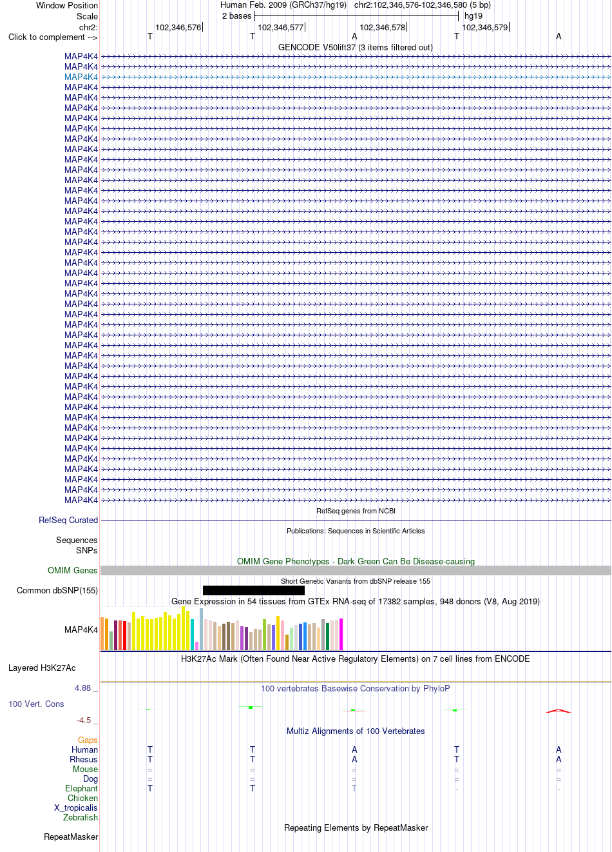This screenshot has height=852, width=612.
Task: Click the hg19 assembly label by the scale bar
Action: coord(473,15)
